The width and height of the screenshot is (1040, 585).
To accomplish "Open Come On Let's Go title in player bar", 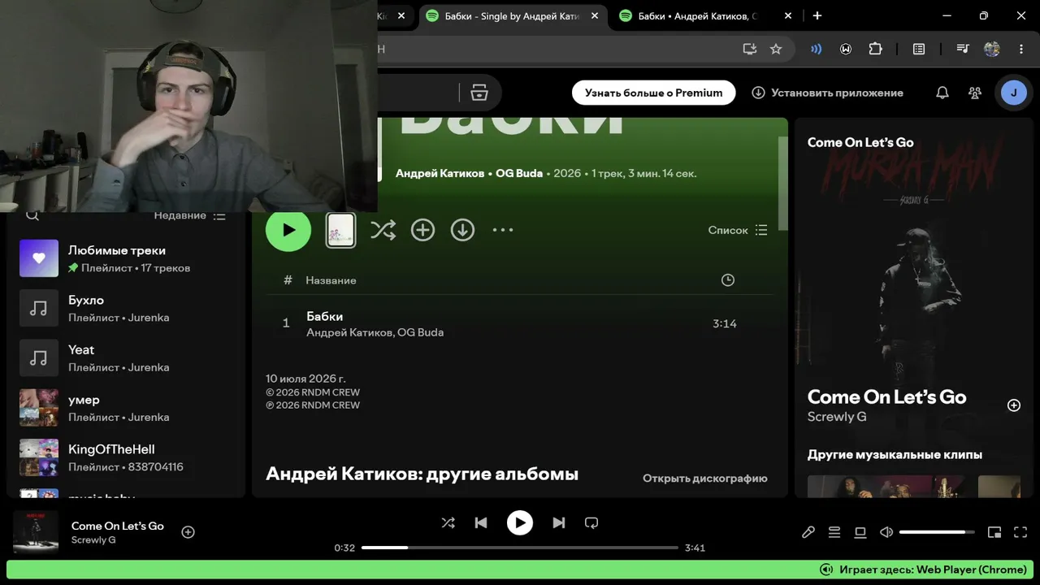I will (x=118, y=526).
